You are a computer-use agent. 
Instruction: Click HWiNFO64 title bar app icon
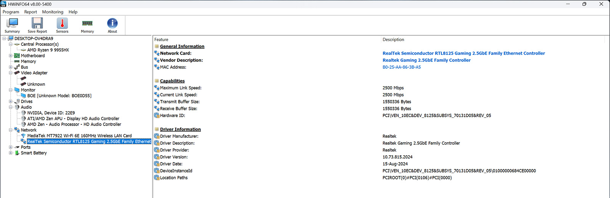(3, 4)
